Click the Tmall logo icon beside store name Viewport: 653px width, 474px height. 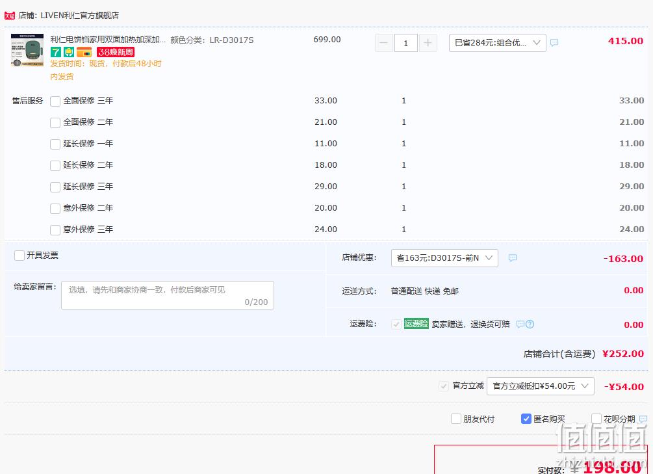pyautogui.click(x=9, y=16)
